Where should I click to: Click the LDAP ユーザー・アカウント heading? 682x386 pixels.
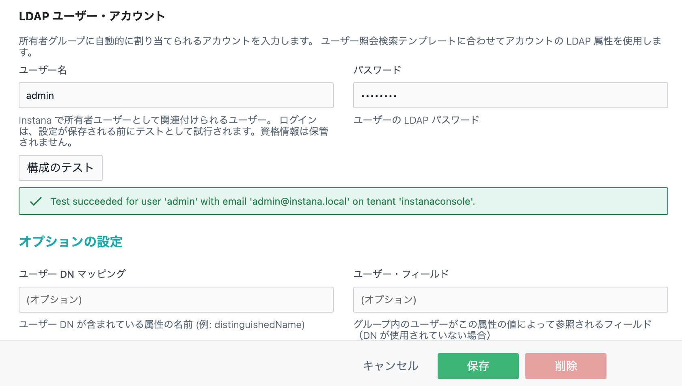[92, 16]
